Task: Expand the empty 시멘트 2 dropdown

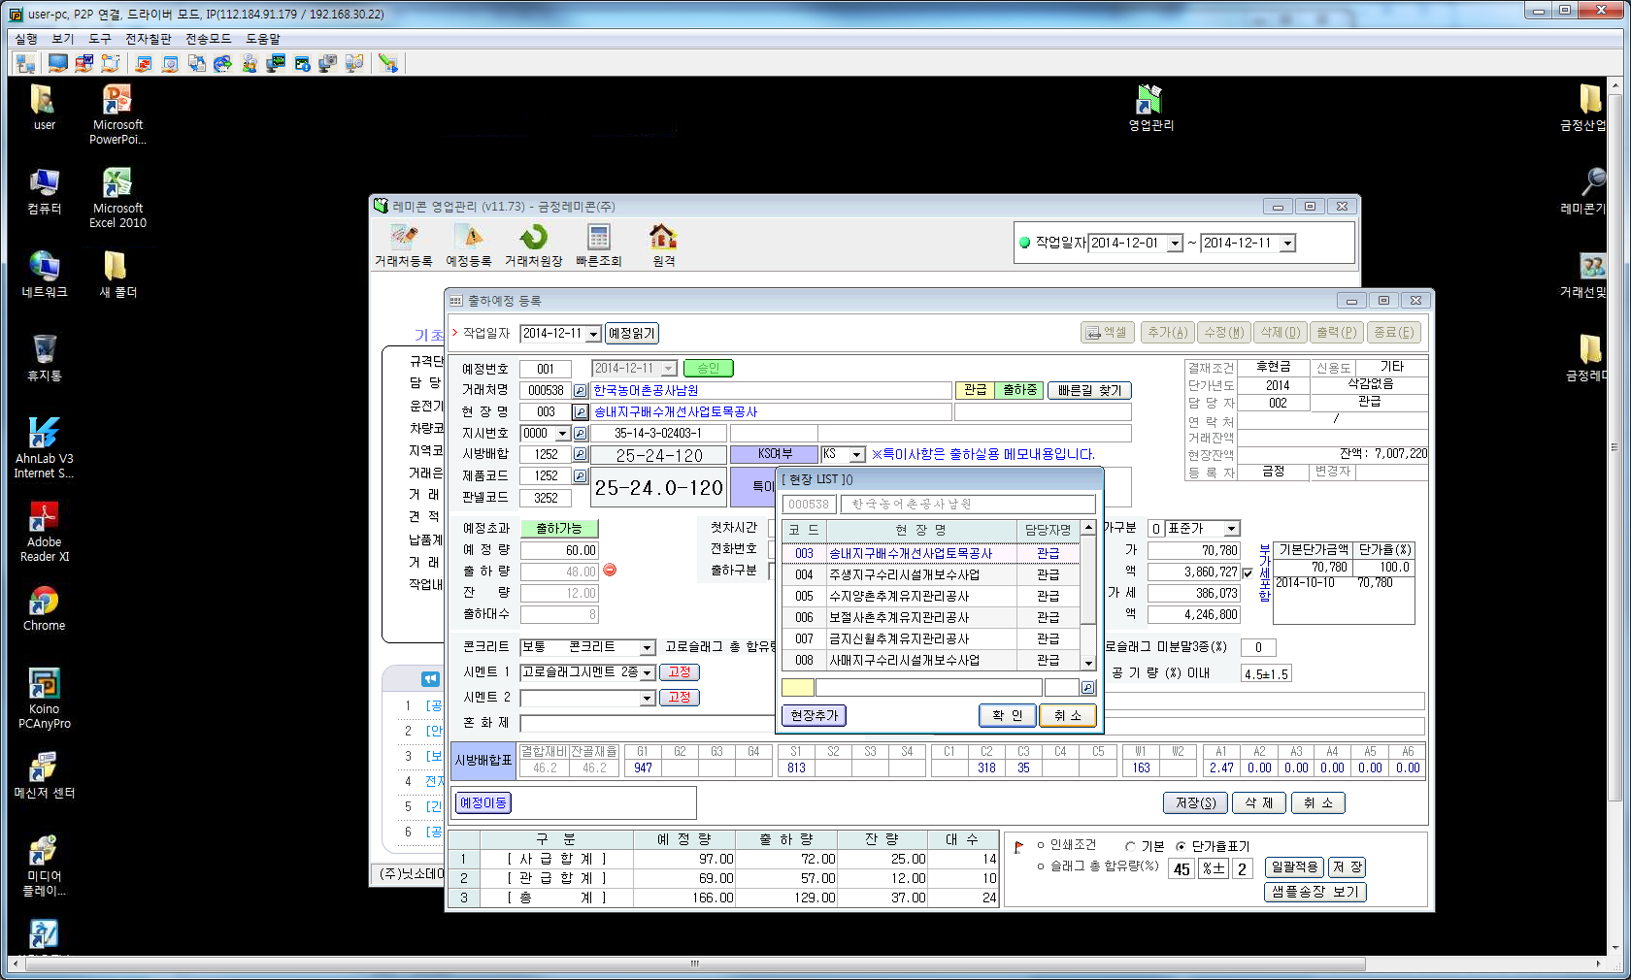Action: click(648, 698)
